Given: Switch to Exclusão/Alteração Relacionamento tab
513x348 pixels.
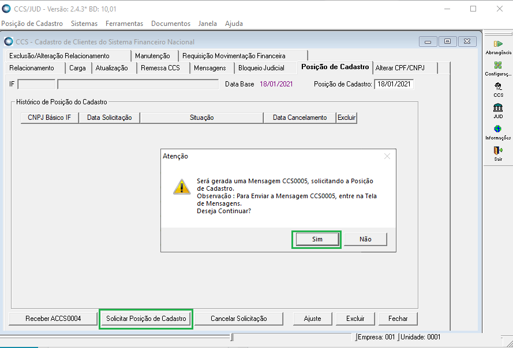Looking at the screenshot, I should coord(68,56).
